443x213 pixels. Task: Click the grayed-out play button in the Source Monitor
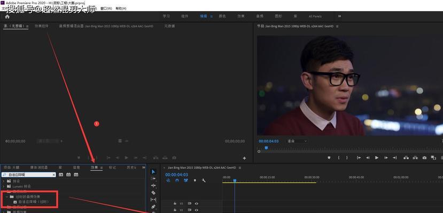tap(126, 158)
